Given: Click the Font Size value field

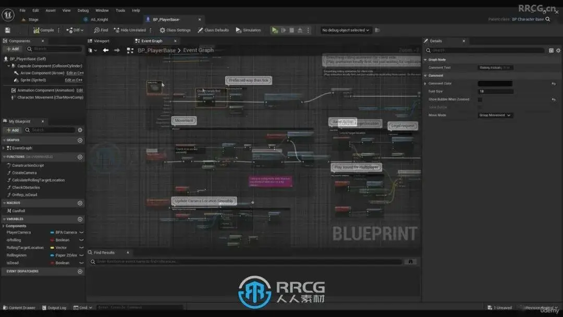Looking at the screenshot, I should (x=496, y=91).
